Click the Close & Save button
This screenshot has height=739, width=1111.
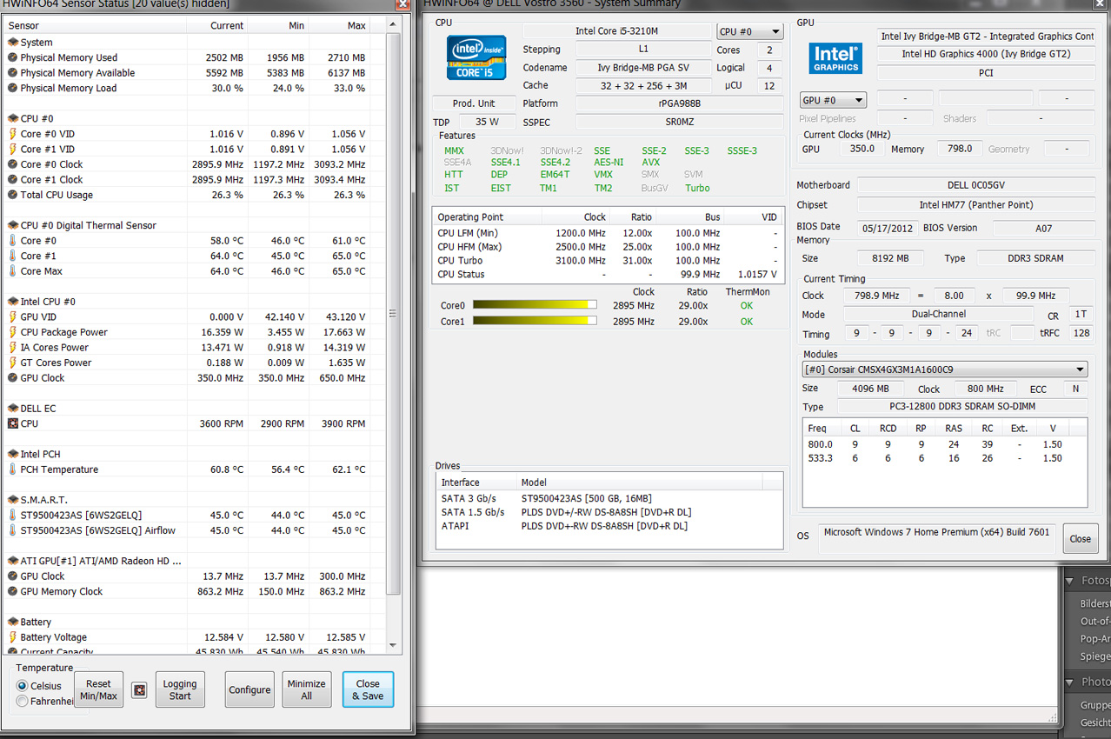[x=368, y=690]
